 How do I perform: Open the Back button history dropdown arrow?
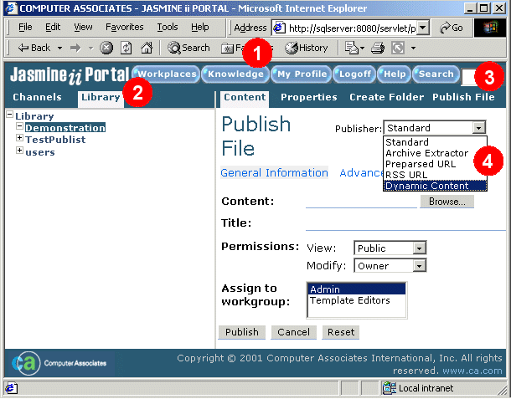click(59, 49)
